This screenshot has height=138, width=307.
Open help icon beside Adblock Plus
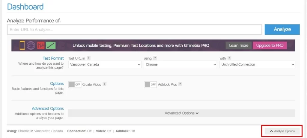tap(180, 84)
